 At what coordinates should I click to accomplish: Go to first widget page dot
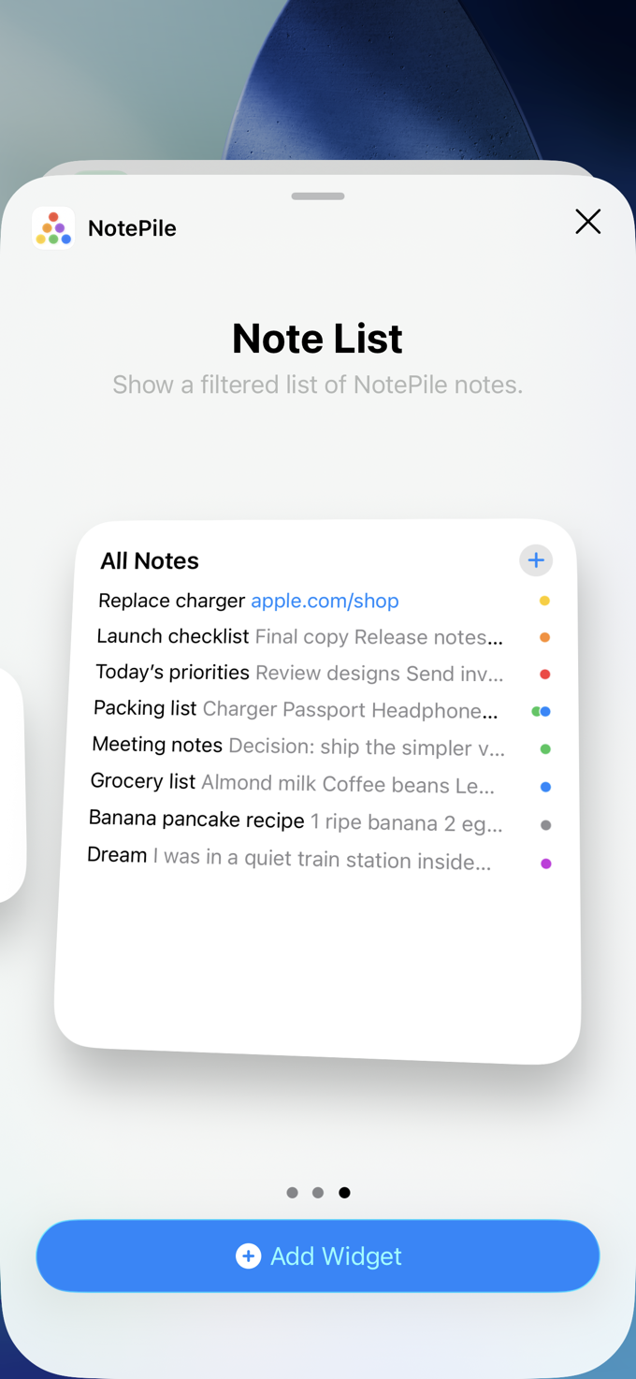click(292, 1193)
